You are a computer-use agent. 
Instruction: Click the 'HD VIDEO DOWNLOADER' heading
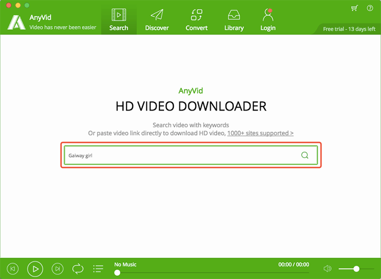[x=190, y=106]
